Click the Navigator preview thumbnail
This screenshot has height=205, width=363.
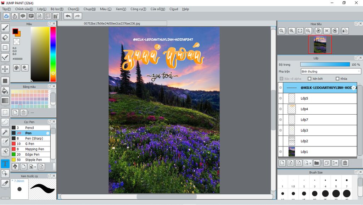click(320, 44)
